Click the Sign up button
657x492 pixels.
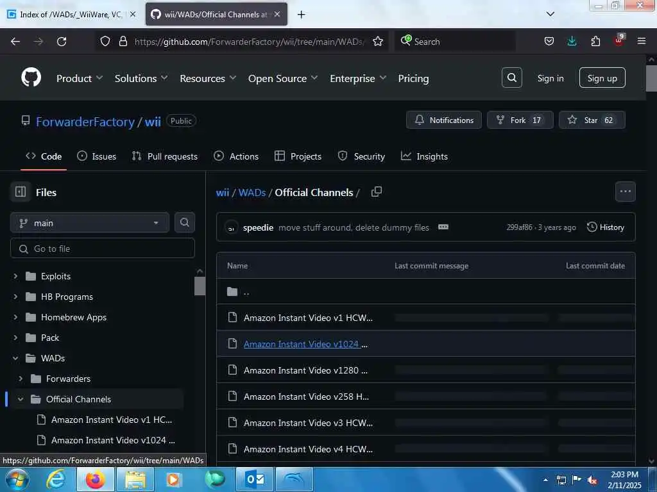(602, 78)
